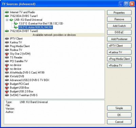Select 7162 BDA DVBT Tuner0 in list
The image size is (136, 128).
click(24, 31)
